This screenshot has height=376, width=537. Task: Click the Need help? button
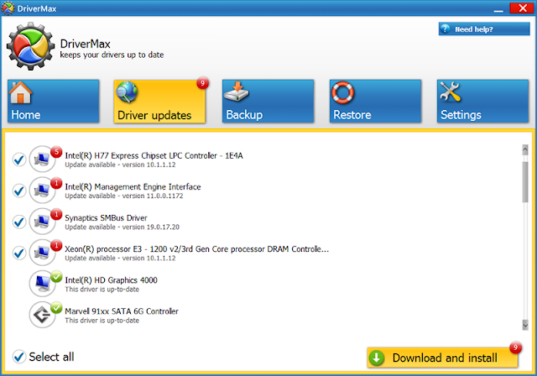coord(484,29)
